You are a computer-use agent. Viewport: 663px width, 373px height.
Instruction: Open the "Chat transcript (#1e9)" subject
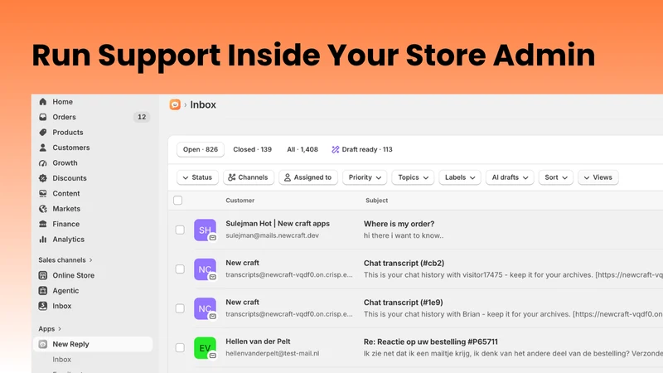(404, 303)
